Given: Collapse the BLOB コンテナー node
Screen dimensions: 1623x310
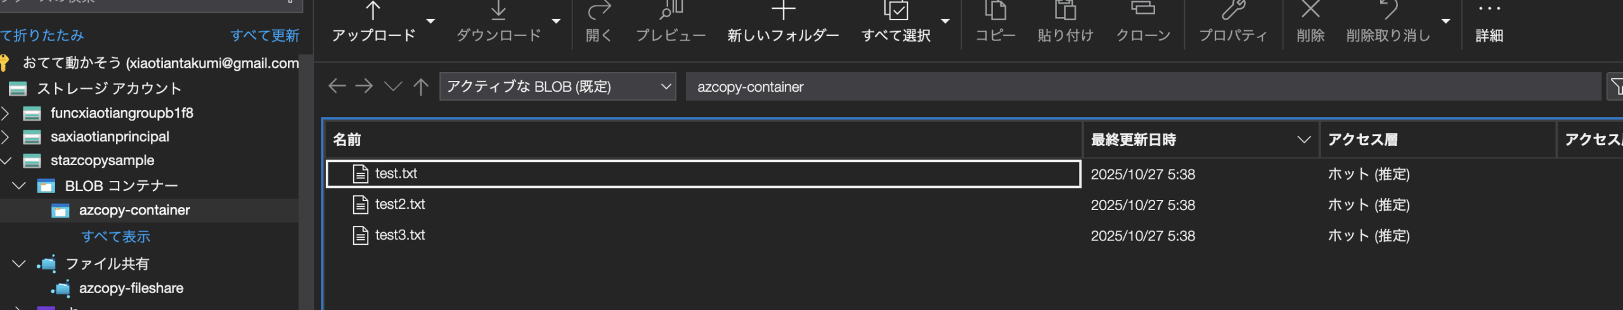Looking at the screenshot, I should point(19,186).
